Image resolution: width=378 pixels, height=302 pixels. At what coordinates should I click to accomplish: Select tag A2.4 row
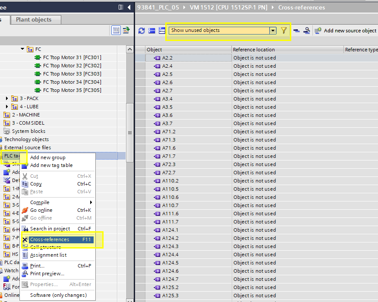(x=188, y=66)
